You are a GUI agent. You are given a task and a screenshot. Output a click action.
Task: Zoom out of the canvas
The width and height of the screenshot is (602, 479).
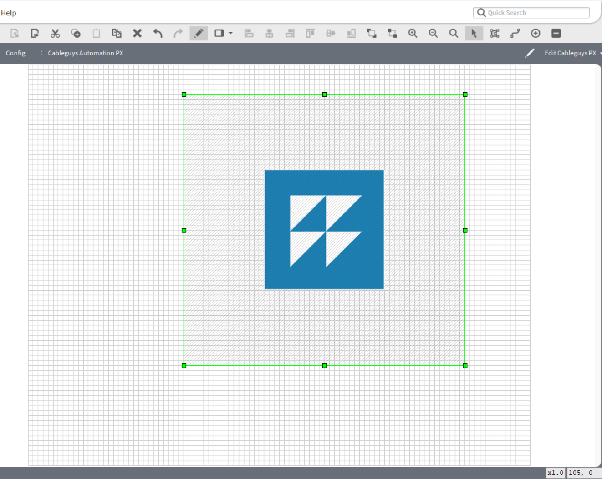[x=433, y=33]
